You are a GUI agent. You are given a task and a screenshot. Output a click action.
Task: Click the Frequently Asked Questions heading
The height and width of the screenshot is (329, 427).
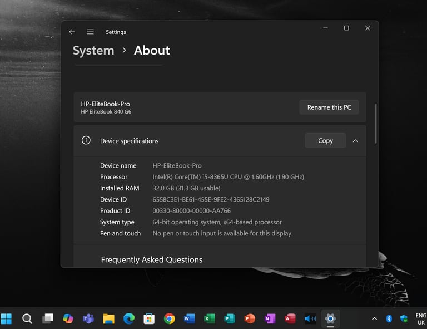coord(152,259)
